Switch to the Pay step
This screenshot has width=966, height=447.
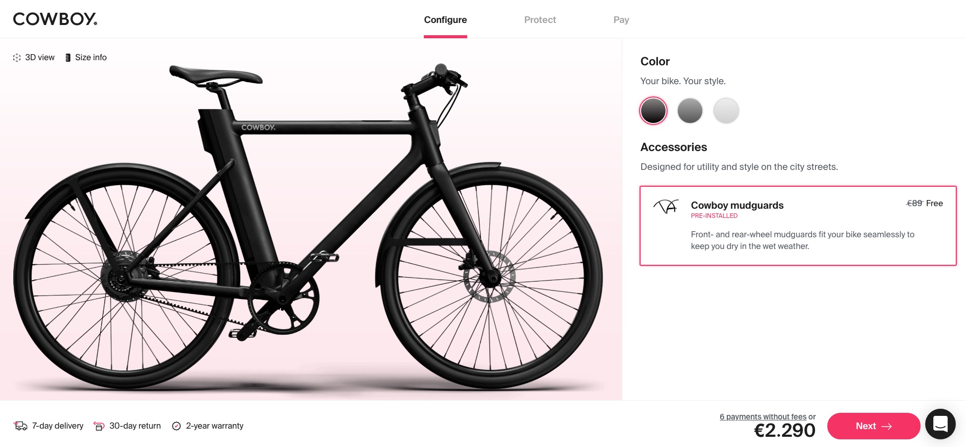point(621,20)
